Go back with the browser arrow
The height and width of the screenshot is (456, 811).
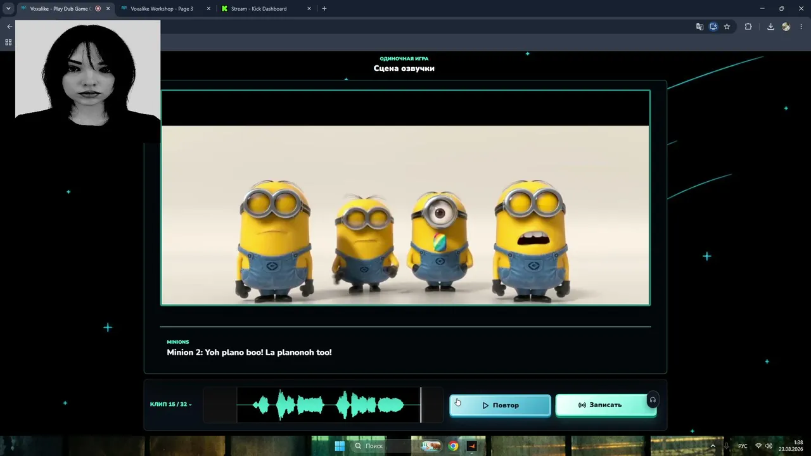(x=9, y=27)
